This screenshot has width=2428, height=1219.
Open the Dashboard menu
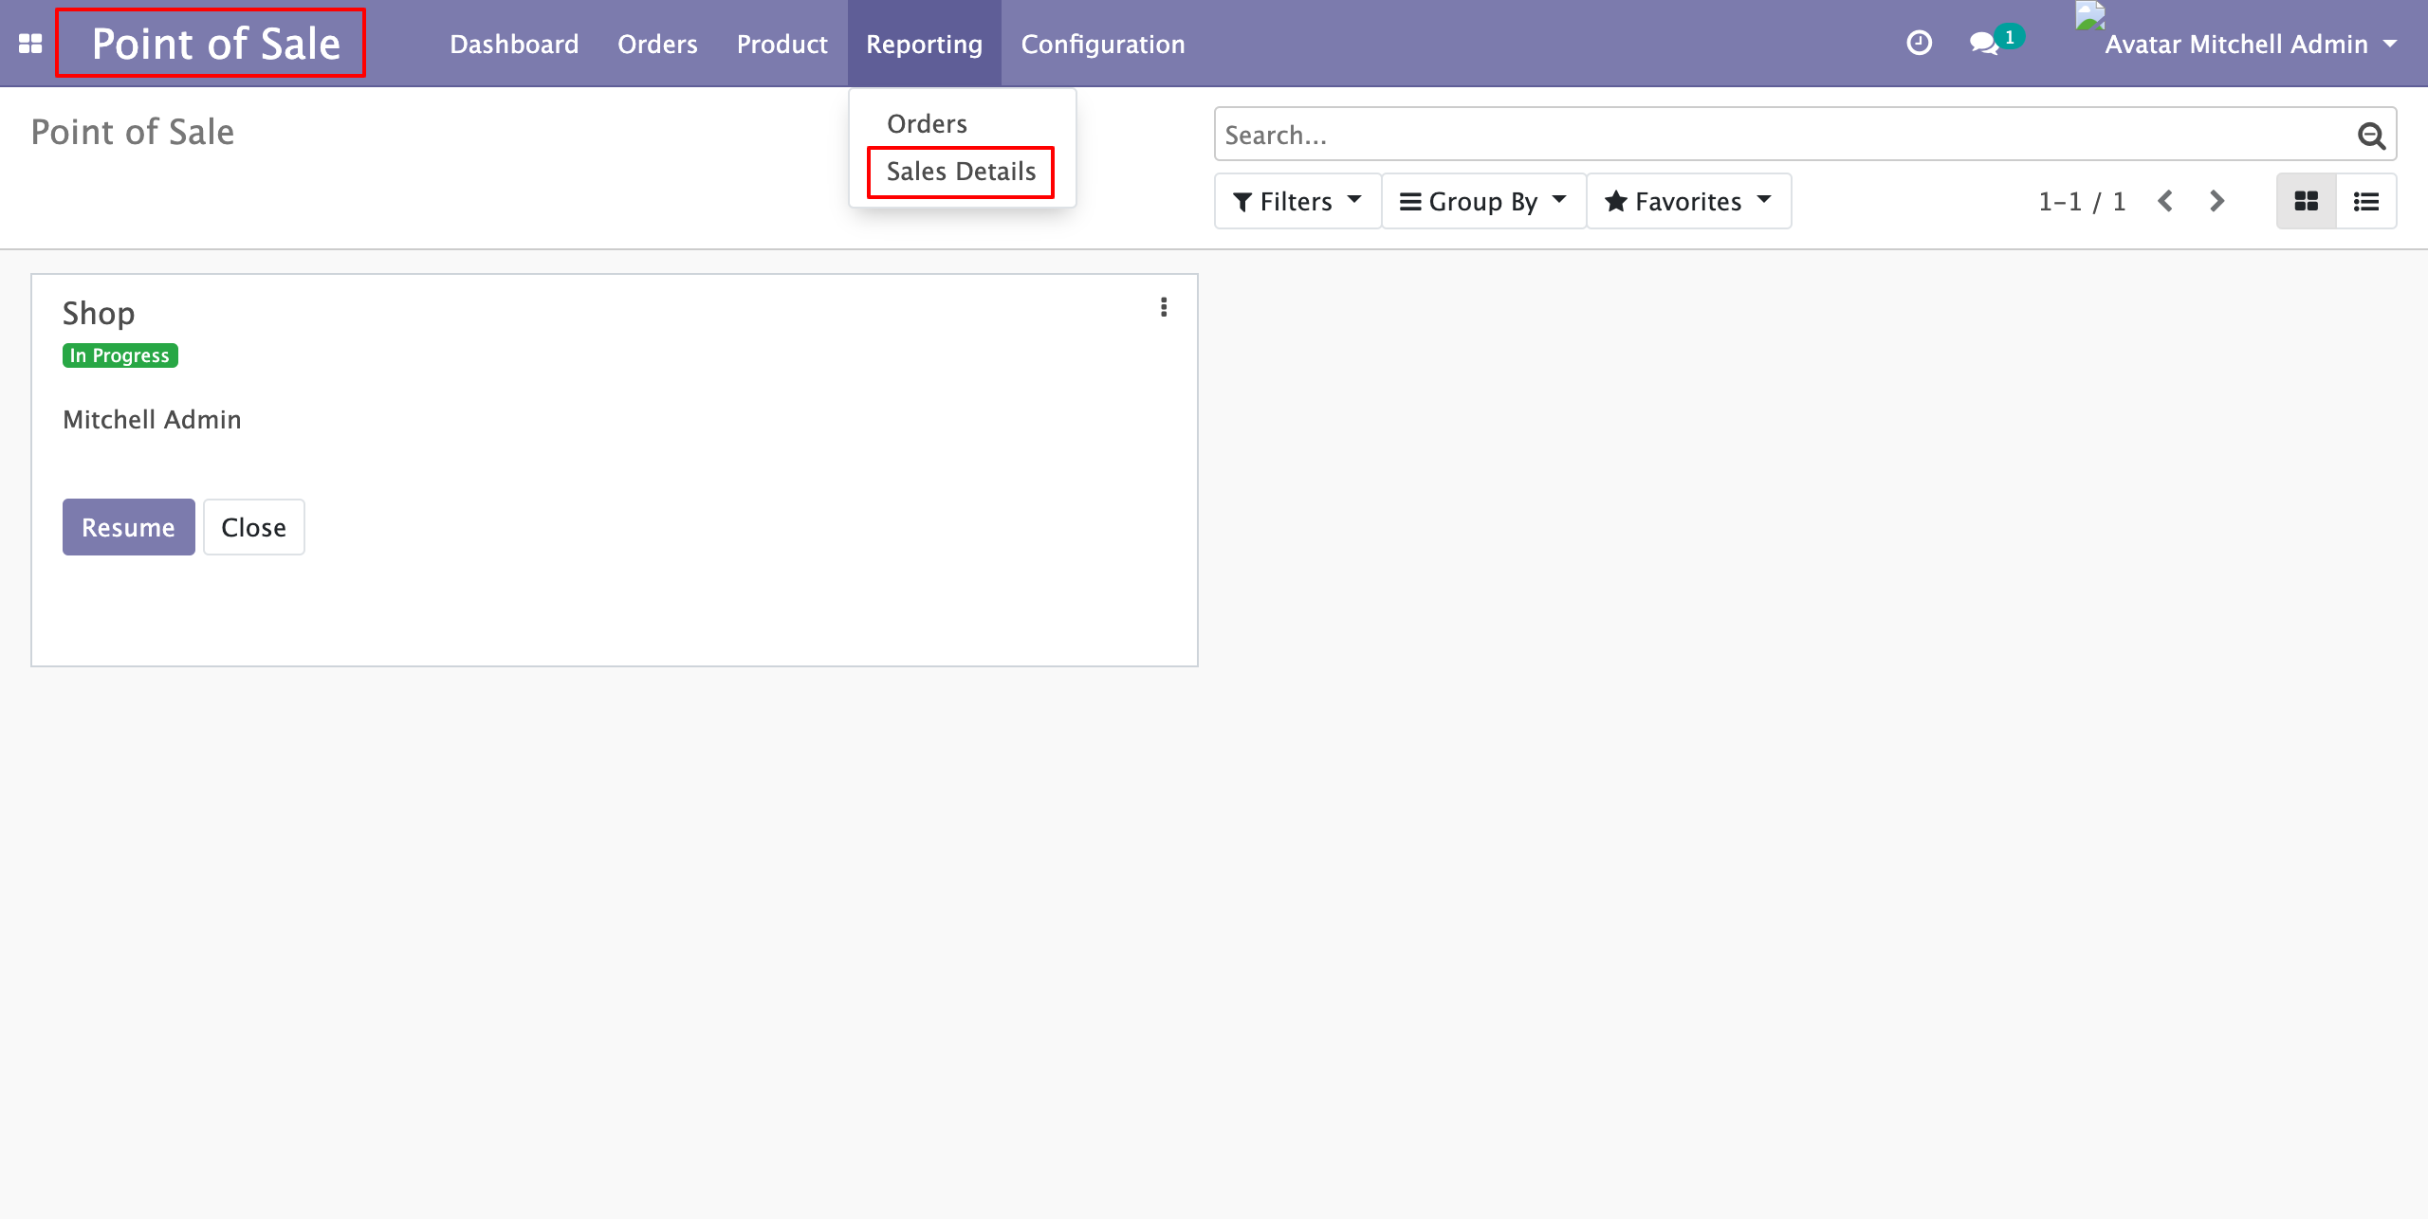click(x=514, y=44)
